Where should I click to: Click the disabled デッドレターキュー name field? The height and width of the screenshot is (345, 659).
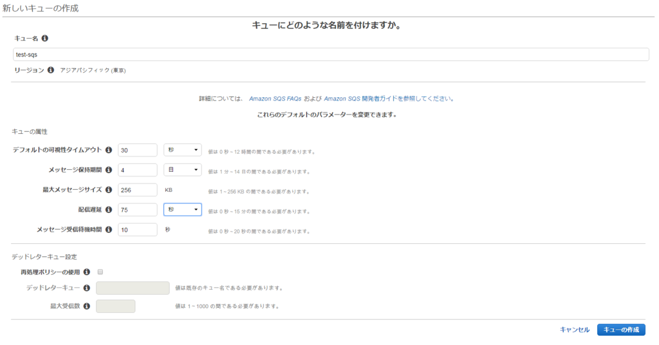[133, 288]
